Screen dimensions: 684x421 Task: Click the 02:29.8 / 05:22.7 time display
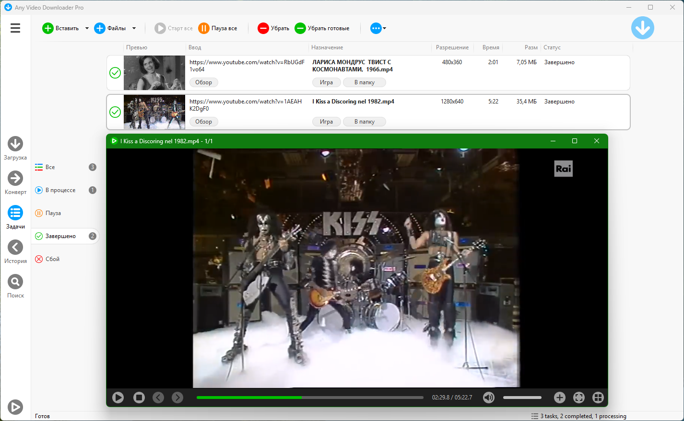click(x=452, y=398)
